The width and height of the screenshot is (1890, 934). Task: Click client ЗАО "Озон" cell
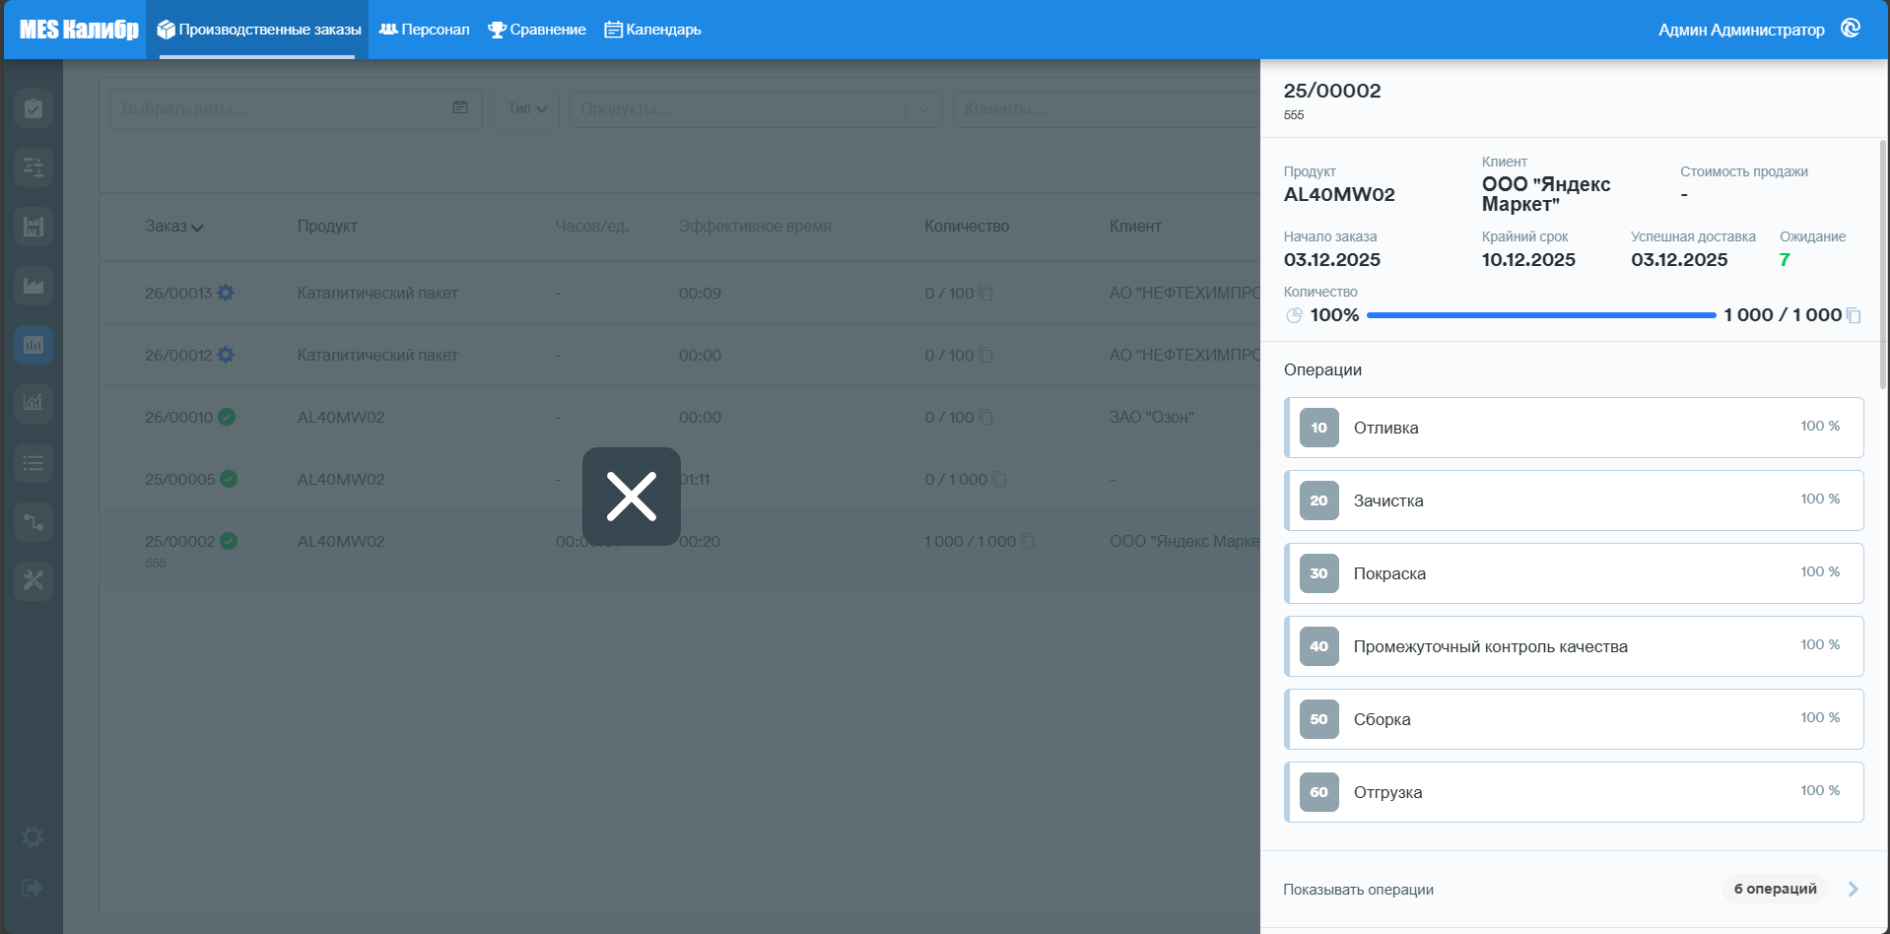point(1151,417)
